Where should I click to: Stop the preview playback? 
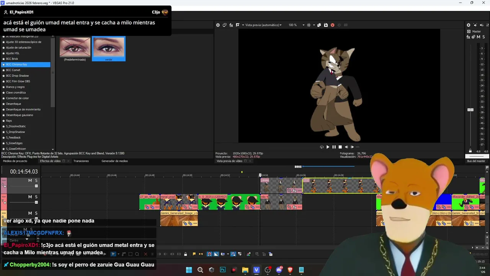pyautogui.click(x=340, y=147)
